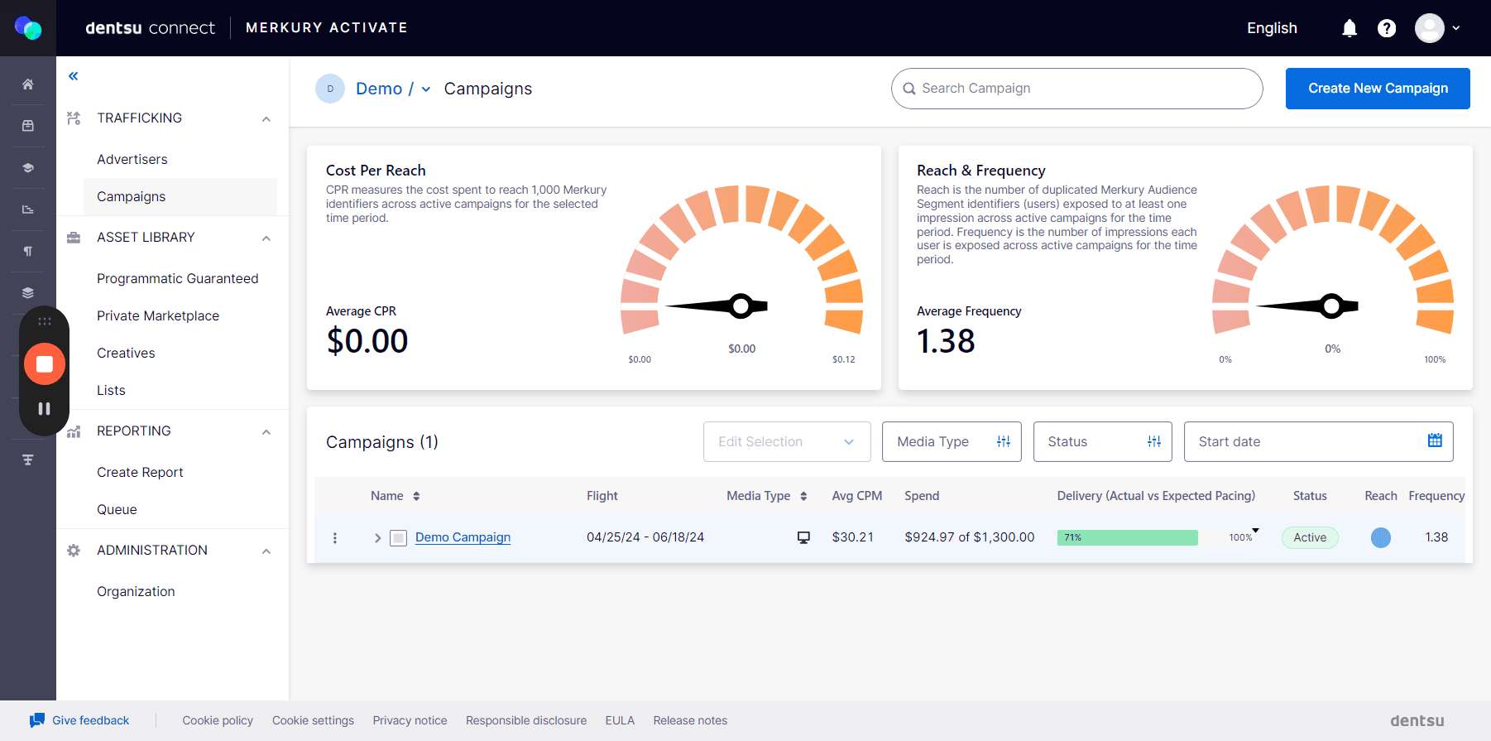The width and height of the screenshot is (1491, 741).
Task: Open the Cookie policy link
Action: 218,720
